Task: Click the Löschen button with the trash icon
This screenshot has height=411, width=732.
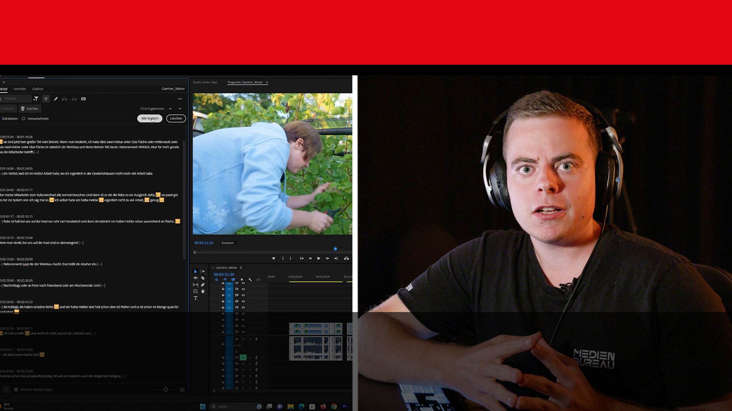Action: click(30, 108)
